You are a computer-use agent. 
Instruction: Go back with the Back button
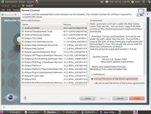87,98
